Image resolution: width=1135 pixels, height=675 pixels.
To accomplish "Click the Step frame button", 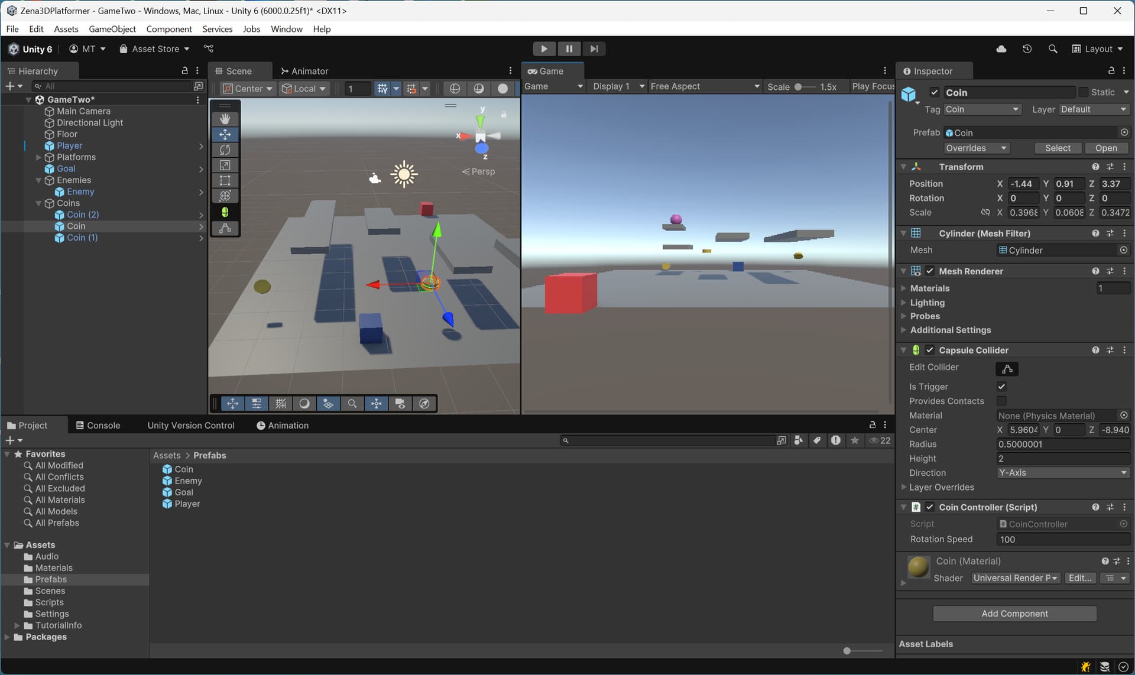I will click(x=594, y=49).
